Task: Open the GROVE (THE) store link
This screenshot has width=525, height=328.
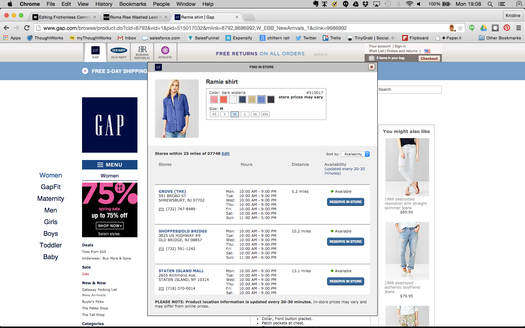Action: tap(172, 192)
